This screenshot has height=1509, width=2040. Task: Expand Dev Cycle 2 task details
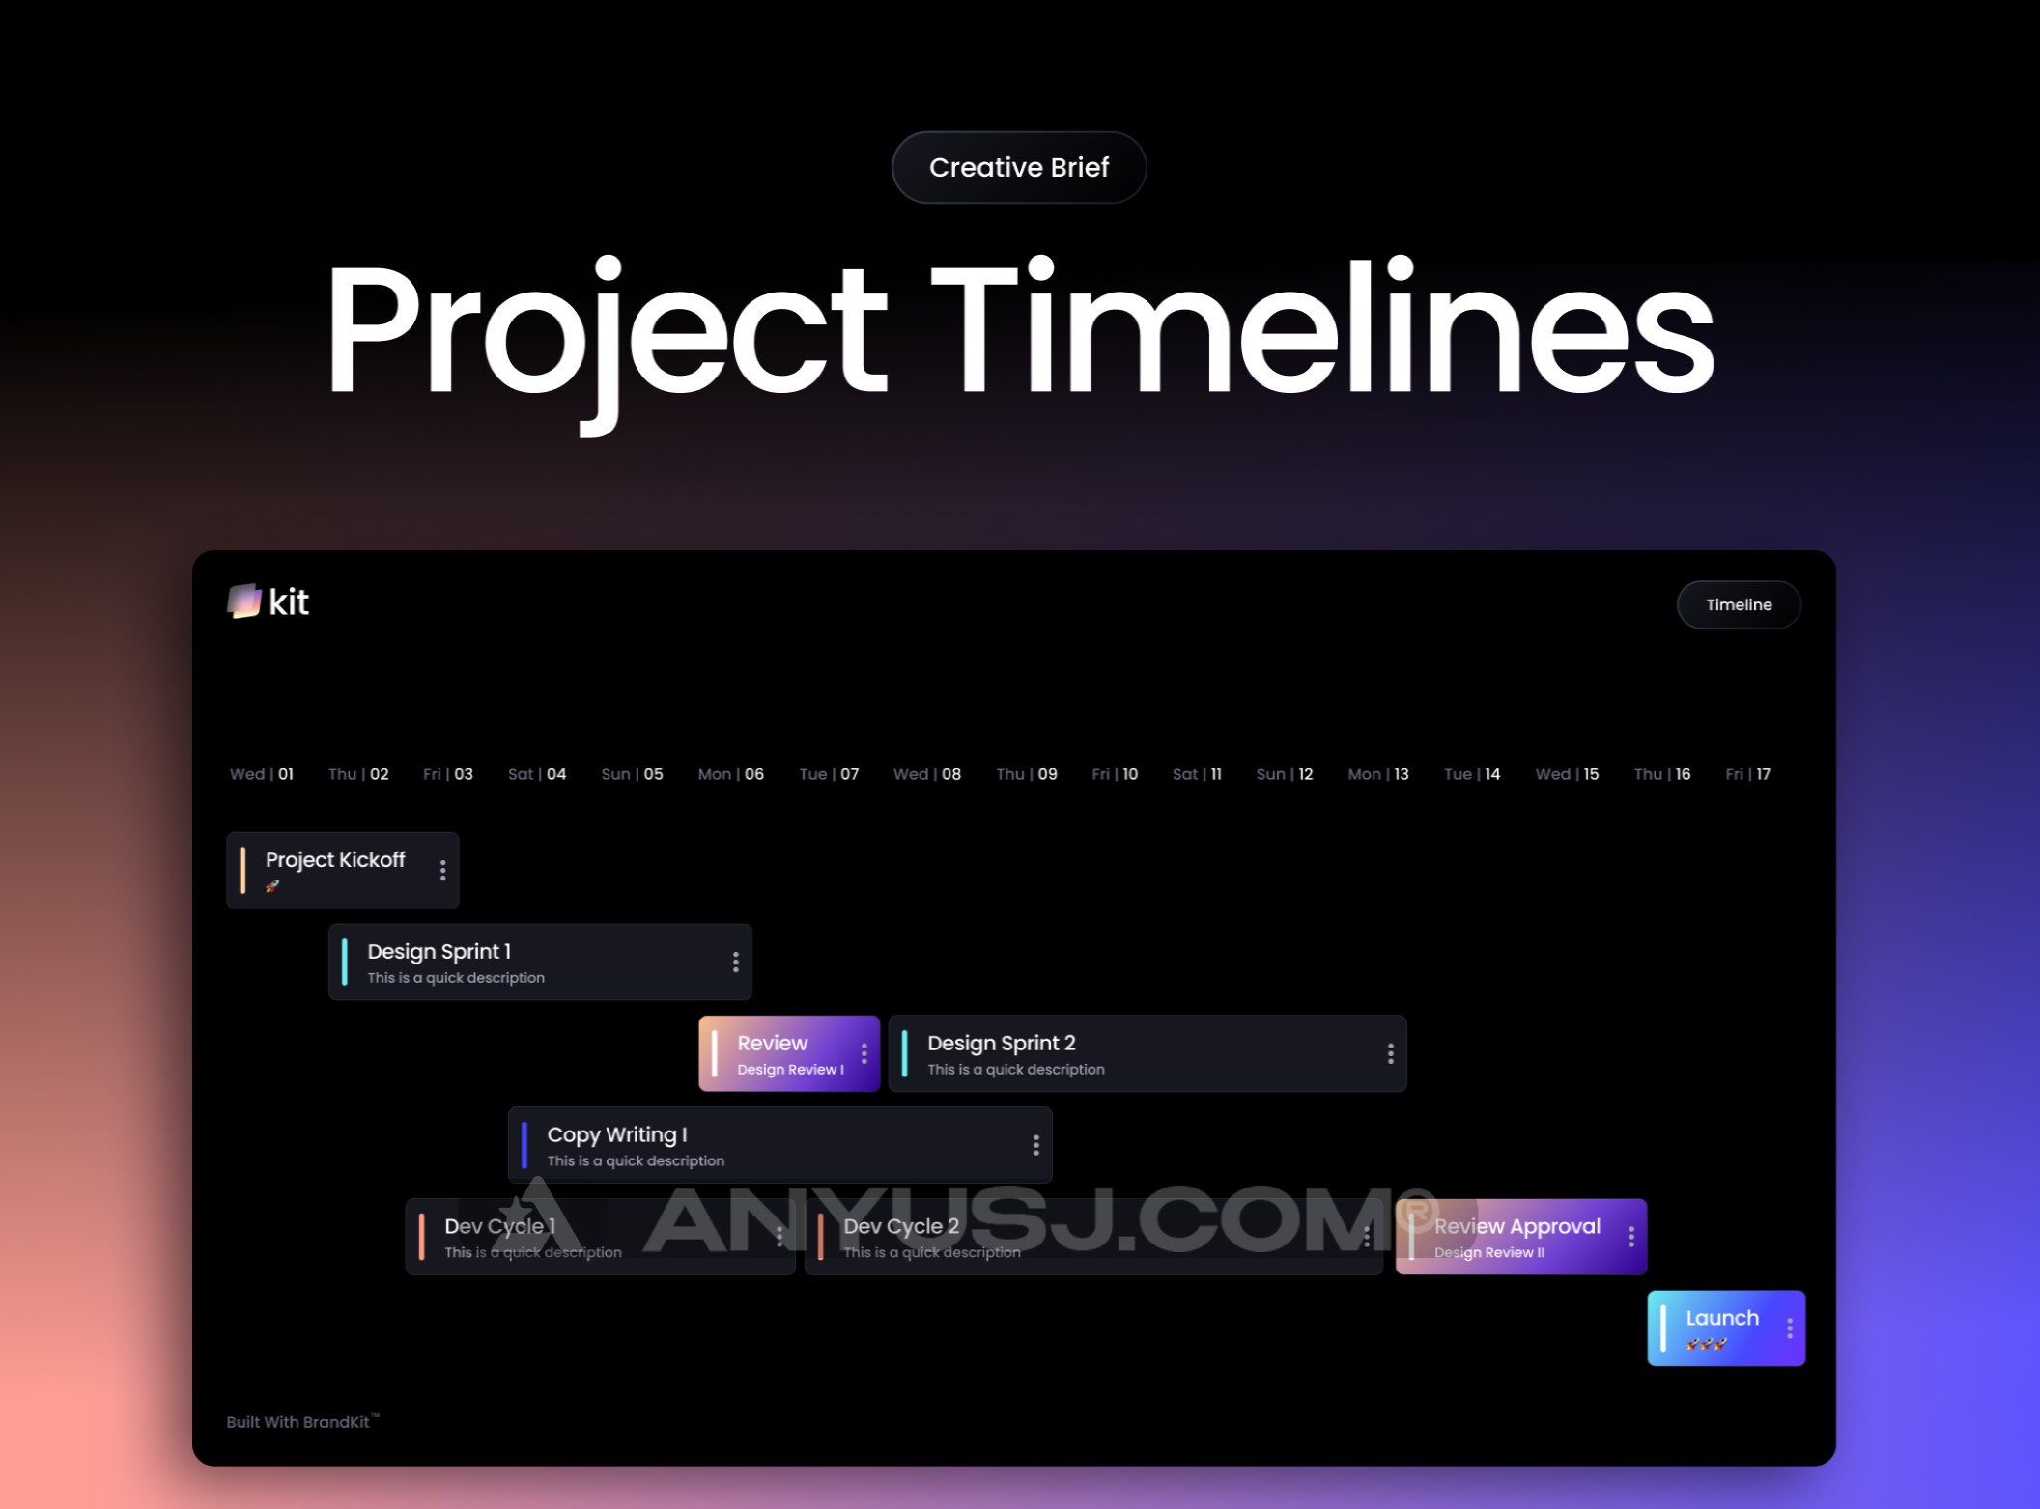[x=1355, y=1238]
